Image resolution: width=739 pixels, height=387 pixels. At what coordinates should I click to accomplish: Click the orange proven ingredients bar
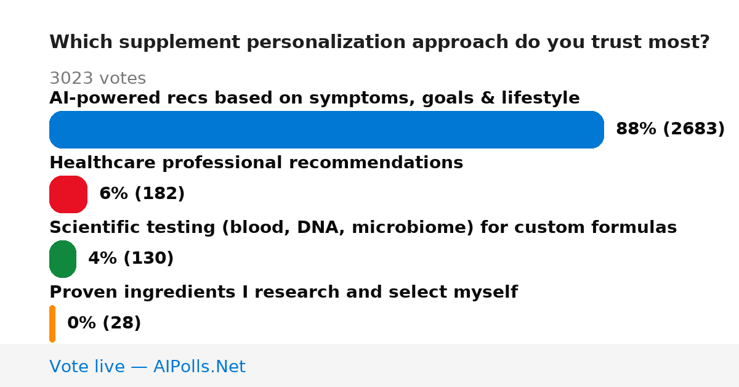52,324
